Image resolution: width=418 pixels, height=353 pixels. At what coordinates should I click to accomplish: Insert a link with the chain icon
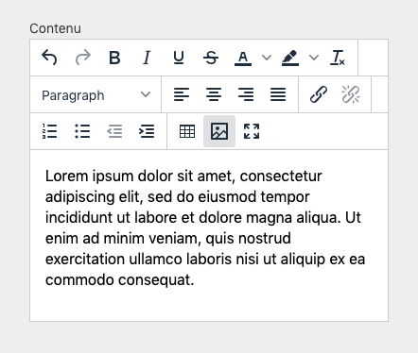tap(319, 94)
